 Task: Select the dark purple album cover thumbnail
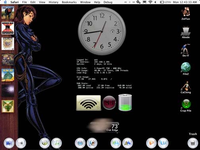pos(8,90)
